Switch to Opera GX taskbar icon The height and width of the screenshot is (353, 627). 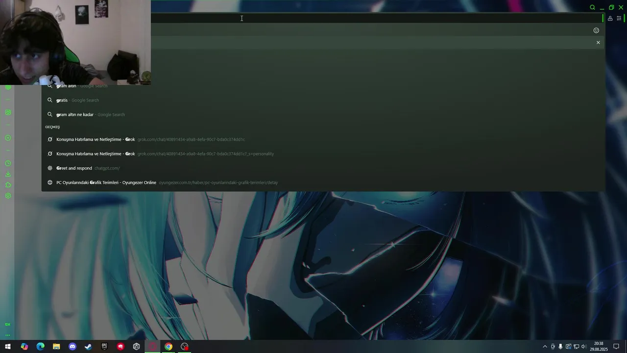pyautogui.click(x=152, y=347)
